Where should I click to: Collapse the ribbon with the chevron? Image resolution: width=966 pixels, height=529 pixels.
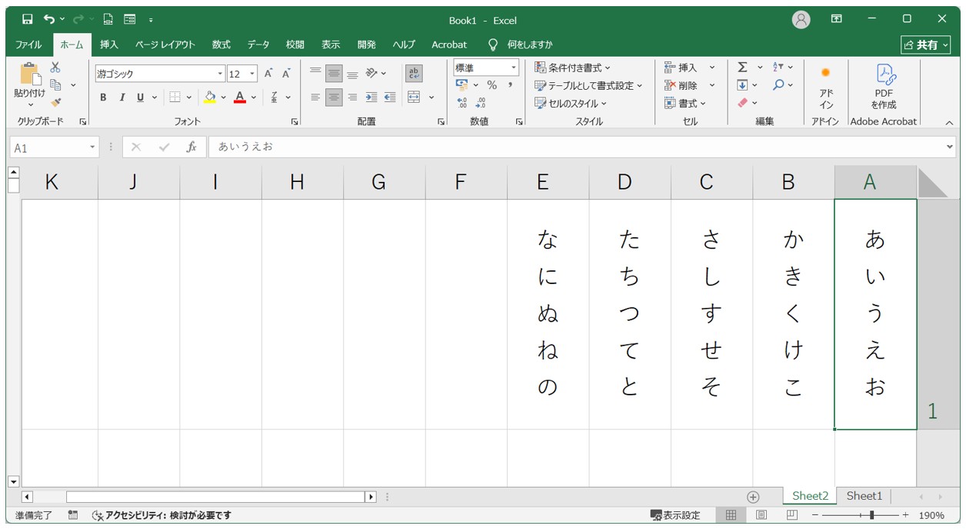click(948, 122)
